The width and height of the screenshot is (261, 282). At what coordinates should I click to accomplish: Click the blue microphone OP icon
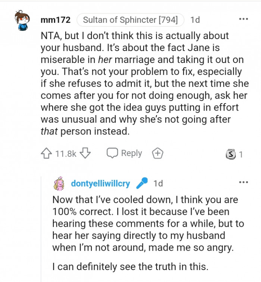(142, 183)
